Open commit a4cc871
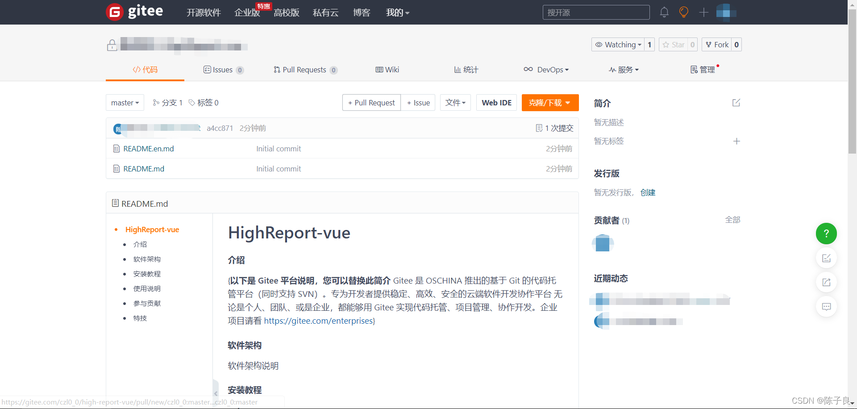This screenshot has height=409, width=857. point(220,128)
